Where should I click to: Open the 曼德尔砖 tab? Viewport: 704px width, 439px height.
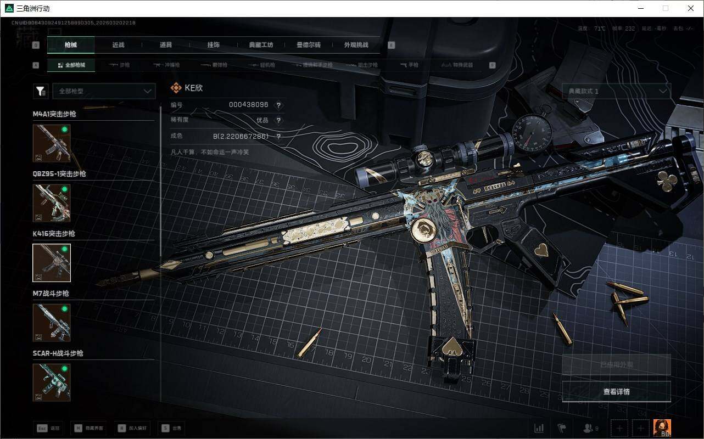point(309,45)
